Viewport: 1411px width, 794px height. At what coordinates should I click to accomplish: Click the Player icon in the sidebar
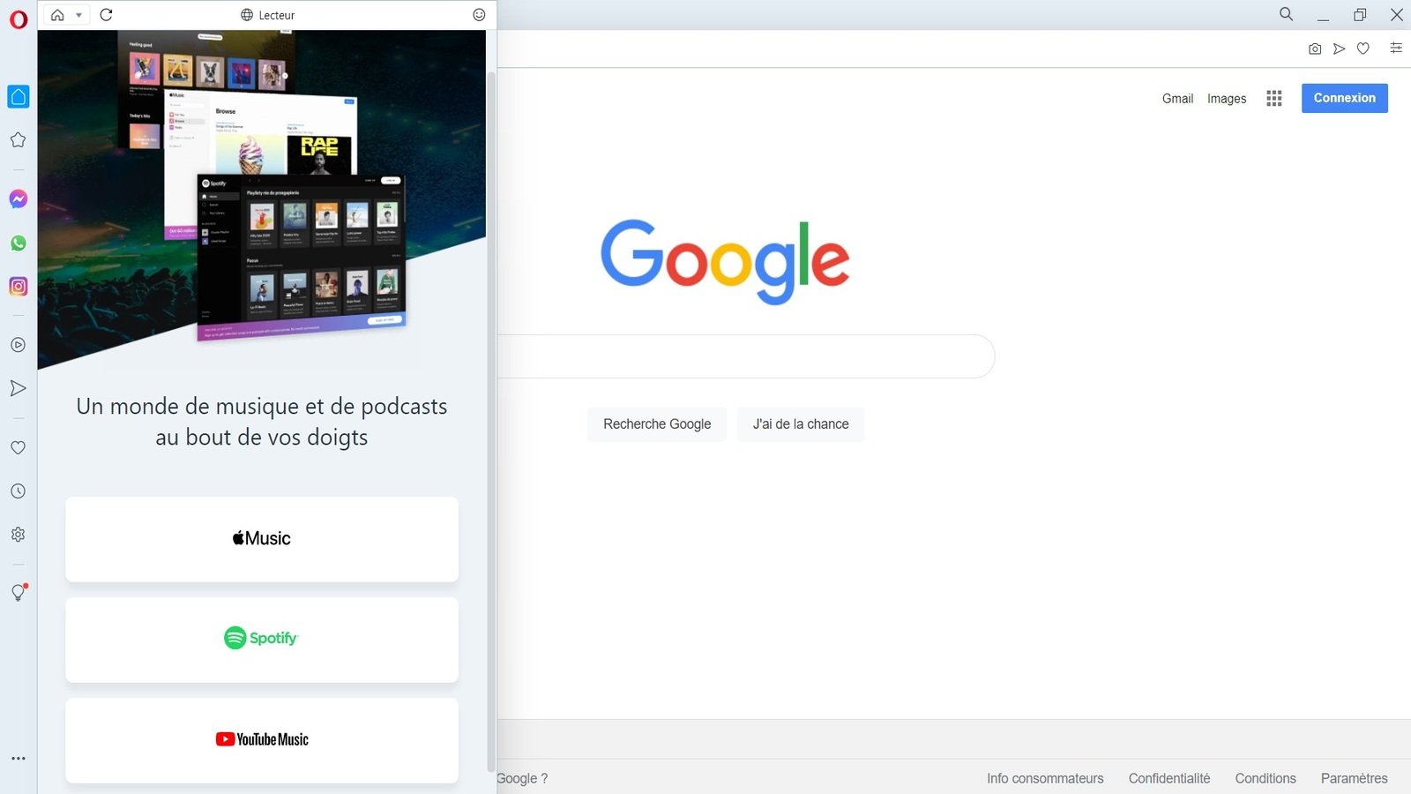pyautogui.click(x=18, y=345)
